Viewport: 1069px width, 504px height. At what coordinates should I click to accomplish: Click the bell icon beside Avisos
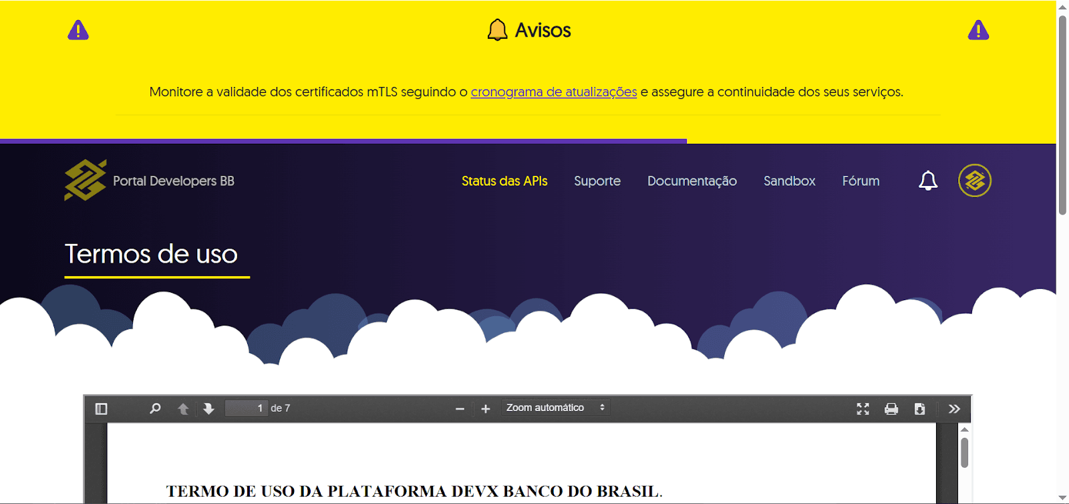[497, 30]
